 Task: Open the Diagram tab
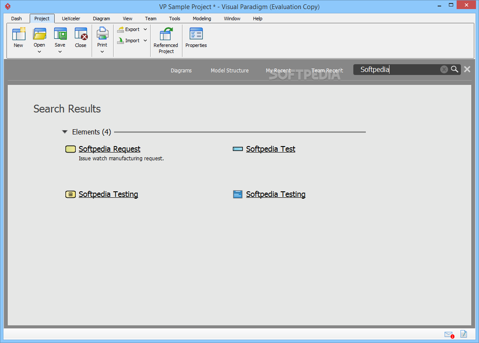tap(102, 19)
